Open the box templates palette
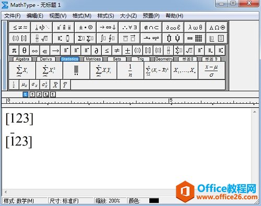 pos(217,38)
